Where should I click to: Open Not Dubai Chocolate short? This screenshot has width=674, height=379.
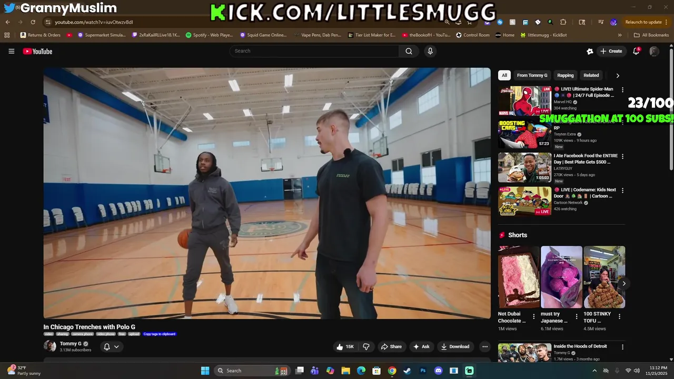(x=519, y=277)
